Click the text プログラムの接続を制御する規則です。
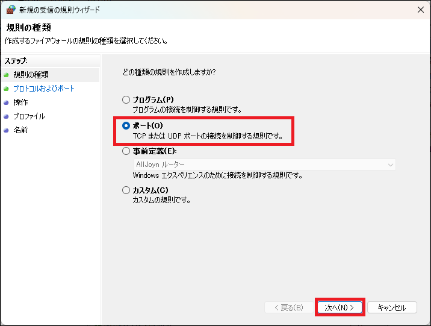 pos(187,110)
